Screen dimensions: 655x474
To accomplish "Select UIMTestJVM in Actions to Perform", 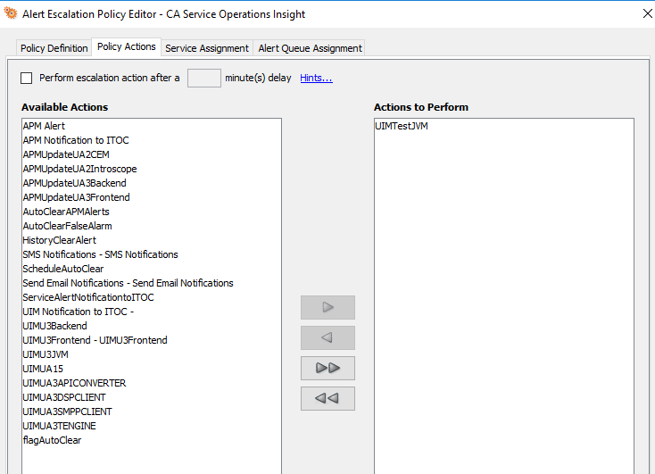I will pos(504,126).
